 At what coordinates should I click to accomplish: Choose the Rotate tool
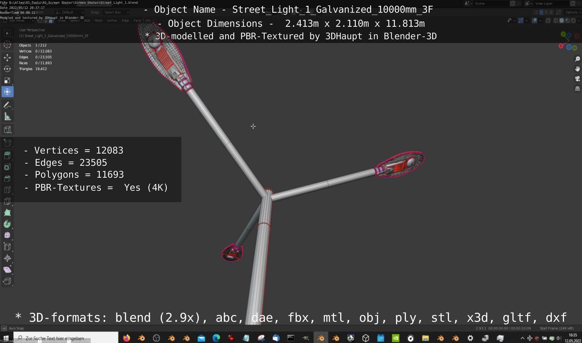pyautogui.click(x=7, y=69)
